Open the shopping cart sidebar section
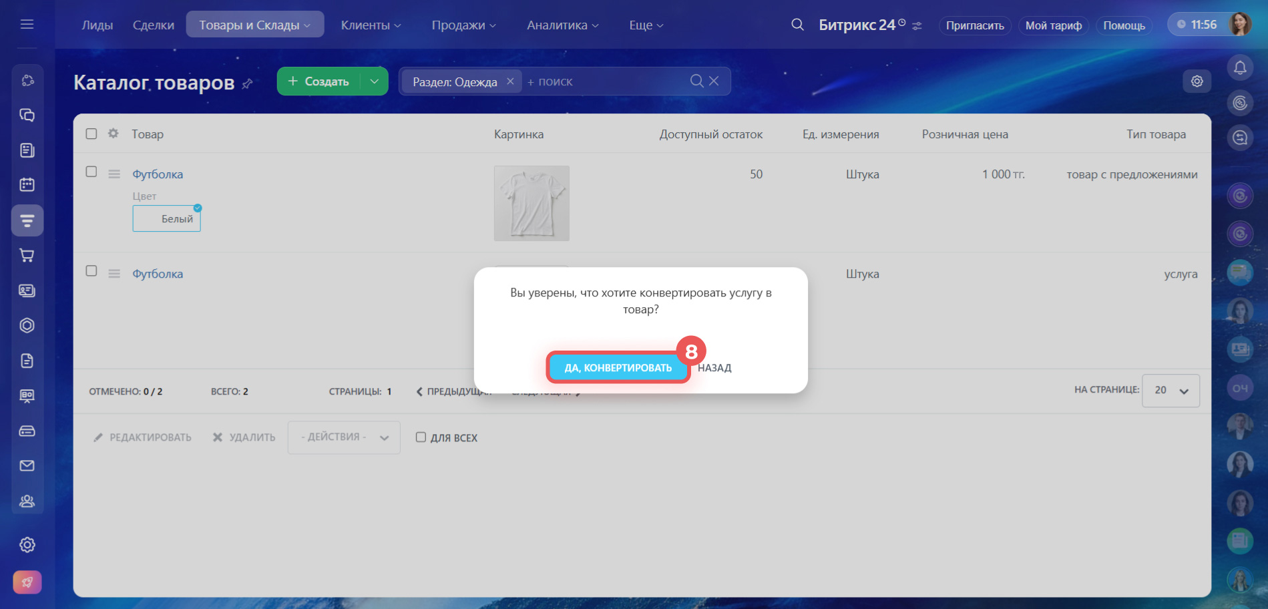The image size is (1268, 609). point(27,255)
